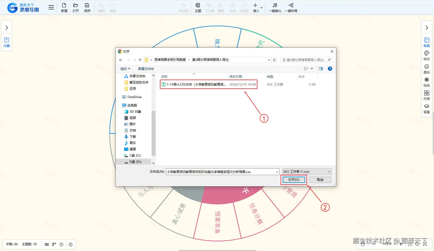Image resolution: width=434 pixels, height=251 pixels.
Task: Open the 背景 background panel
Action: pyautogui.click(x=427, y=109)
